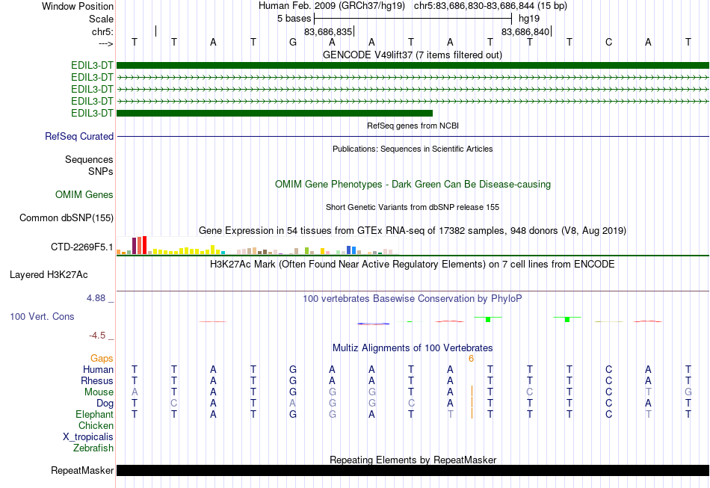Open 100 vertebrates Basewise Conservation by PhyloP title
The height and width of the screenshot is (488, 710).
(413, 298)
